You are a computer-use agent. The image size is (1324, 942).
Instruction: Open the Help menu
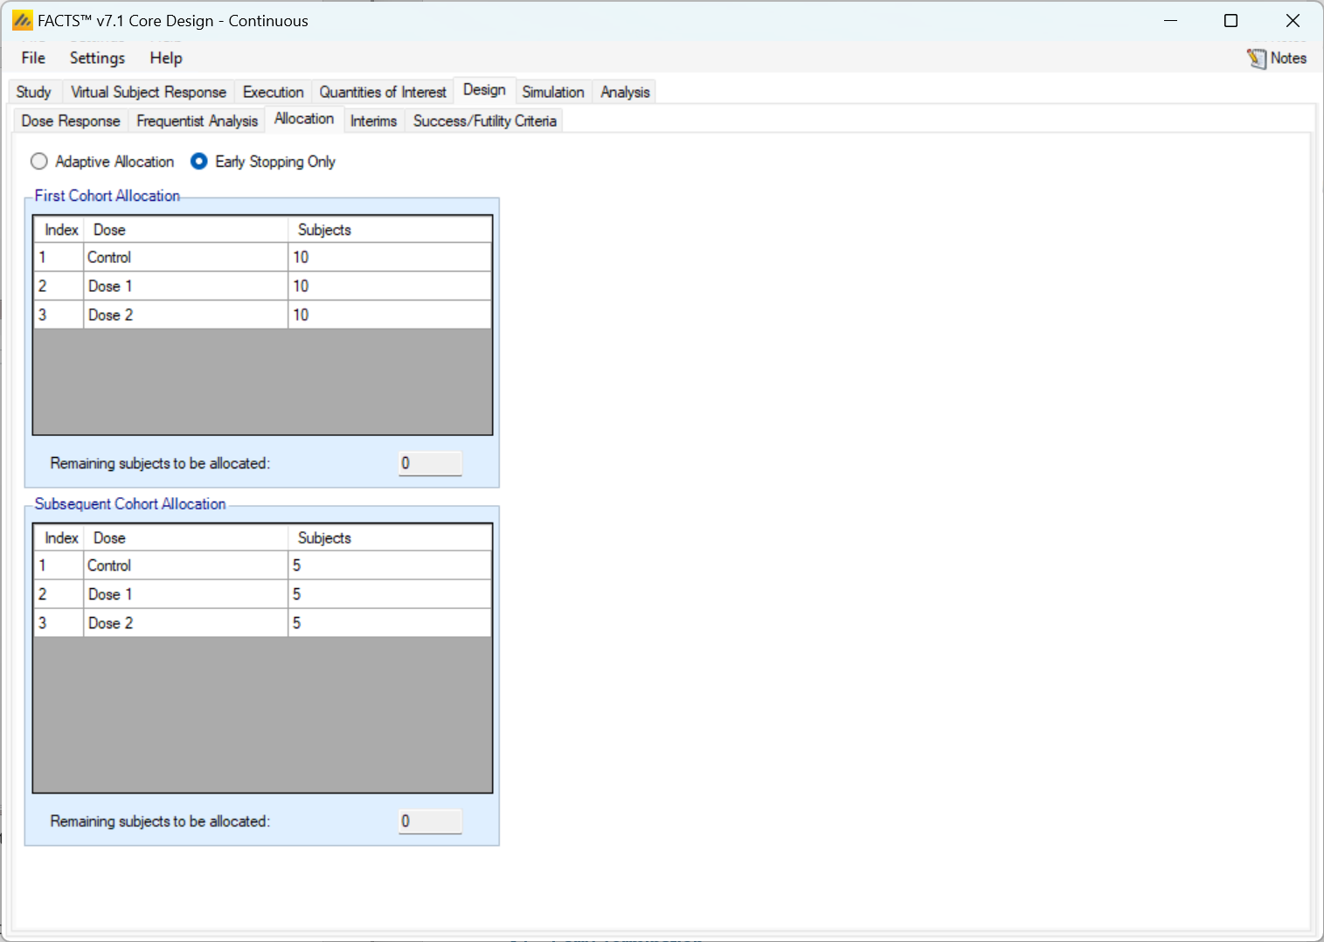click(165, 59)
